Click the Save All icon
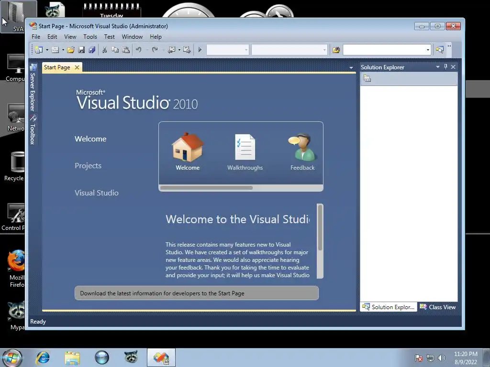Viewport: 490px width, 367px height. 92,50
